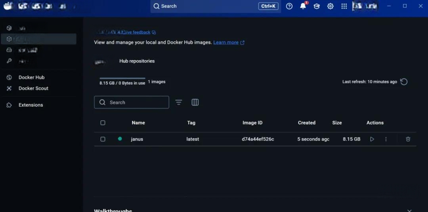Click the Volumes drive icon in sidebar

[9, 50]
